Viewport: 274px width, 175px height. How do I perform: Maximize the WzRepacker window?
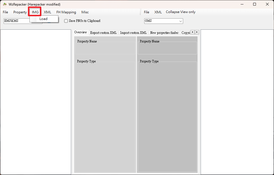[255, 4]
